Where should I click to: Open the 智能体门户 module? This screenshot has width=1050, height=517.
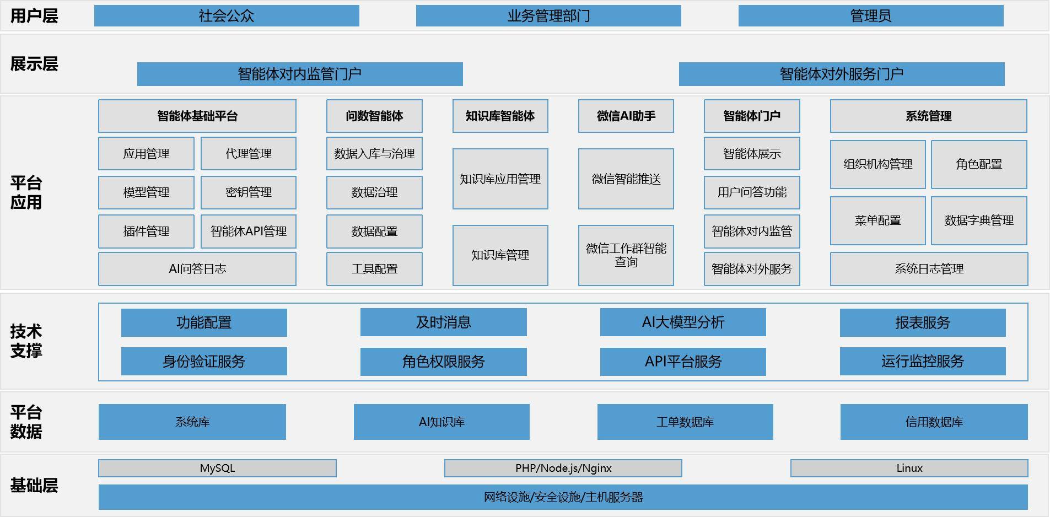pos(751,116)
